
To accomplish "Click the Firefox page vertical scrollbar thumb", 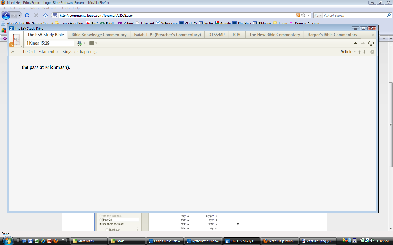I will pos(391,124).
